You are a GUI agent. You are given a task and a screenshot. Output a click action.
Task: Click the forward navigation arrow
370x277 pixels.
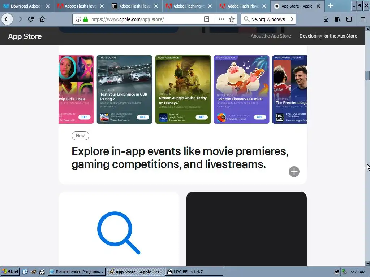tap(19, 19)
